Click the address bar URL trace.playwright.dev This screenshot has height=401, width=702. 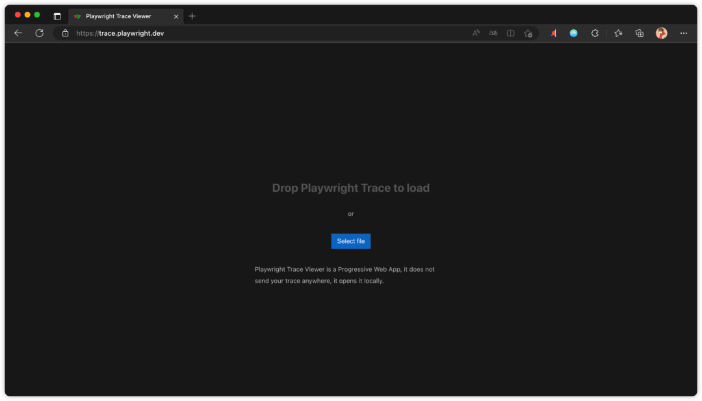point(120,33)
